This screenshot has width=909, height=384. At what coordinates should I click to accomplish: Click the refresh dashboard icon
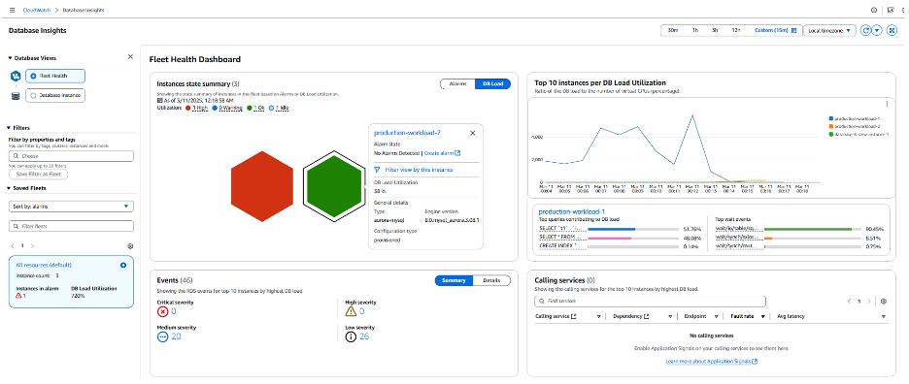(866, 31)
